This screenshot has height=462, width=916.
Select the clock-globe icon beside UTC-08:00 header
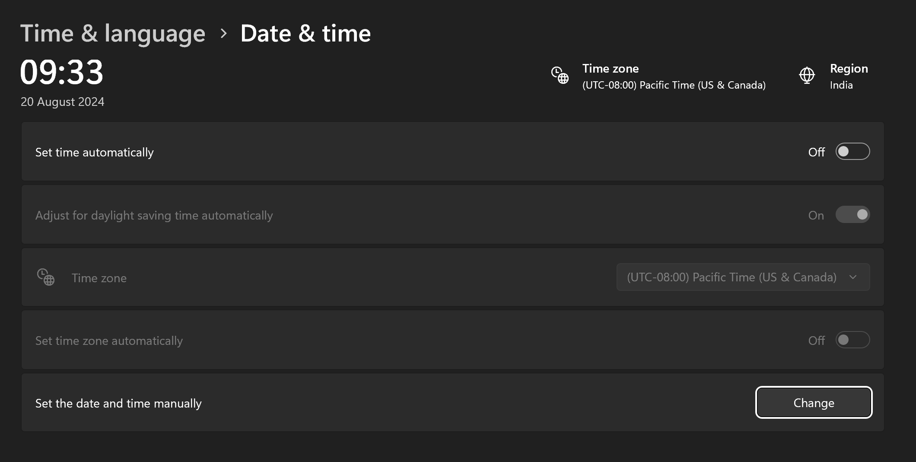[x=559, y=75]
